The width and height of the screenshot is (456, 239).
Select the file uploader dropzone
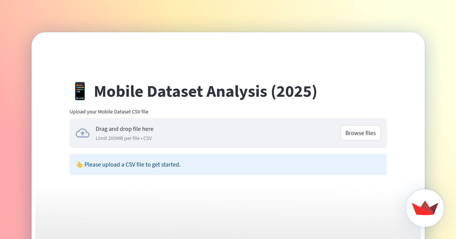[228, 133]
